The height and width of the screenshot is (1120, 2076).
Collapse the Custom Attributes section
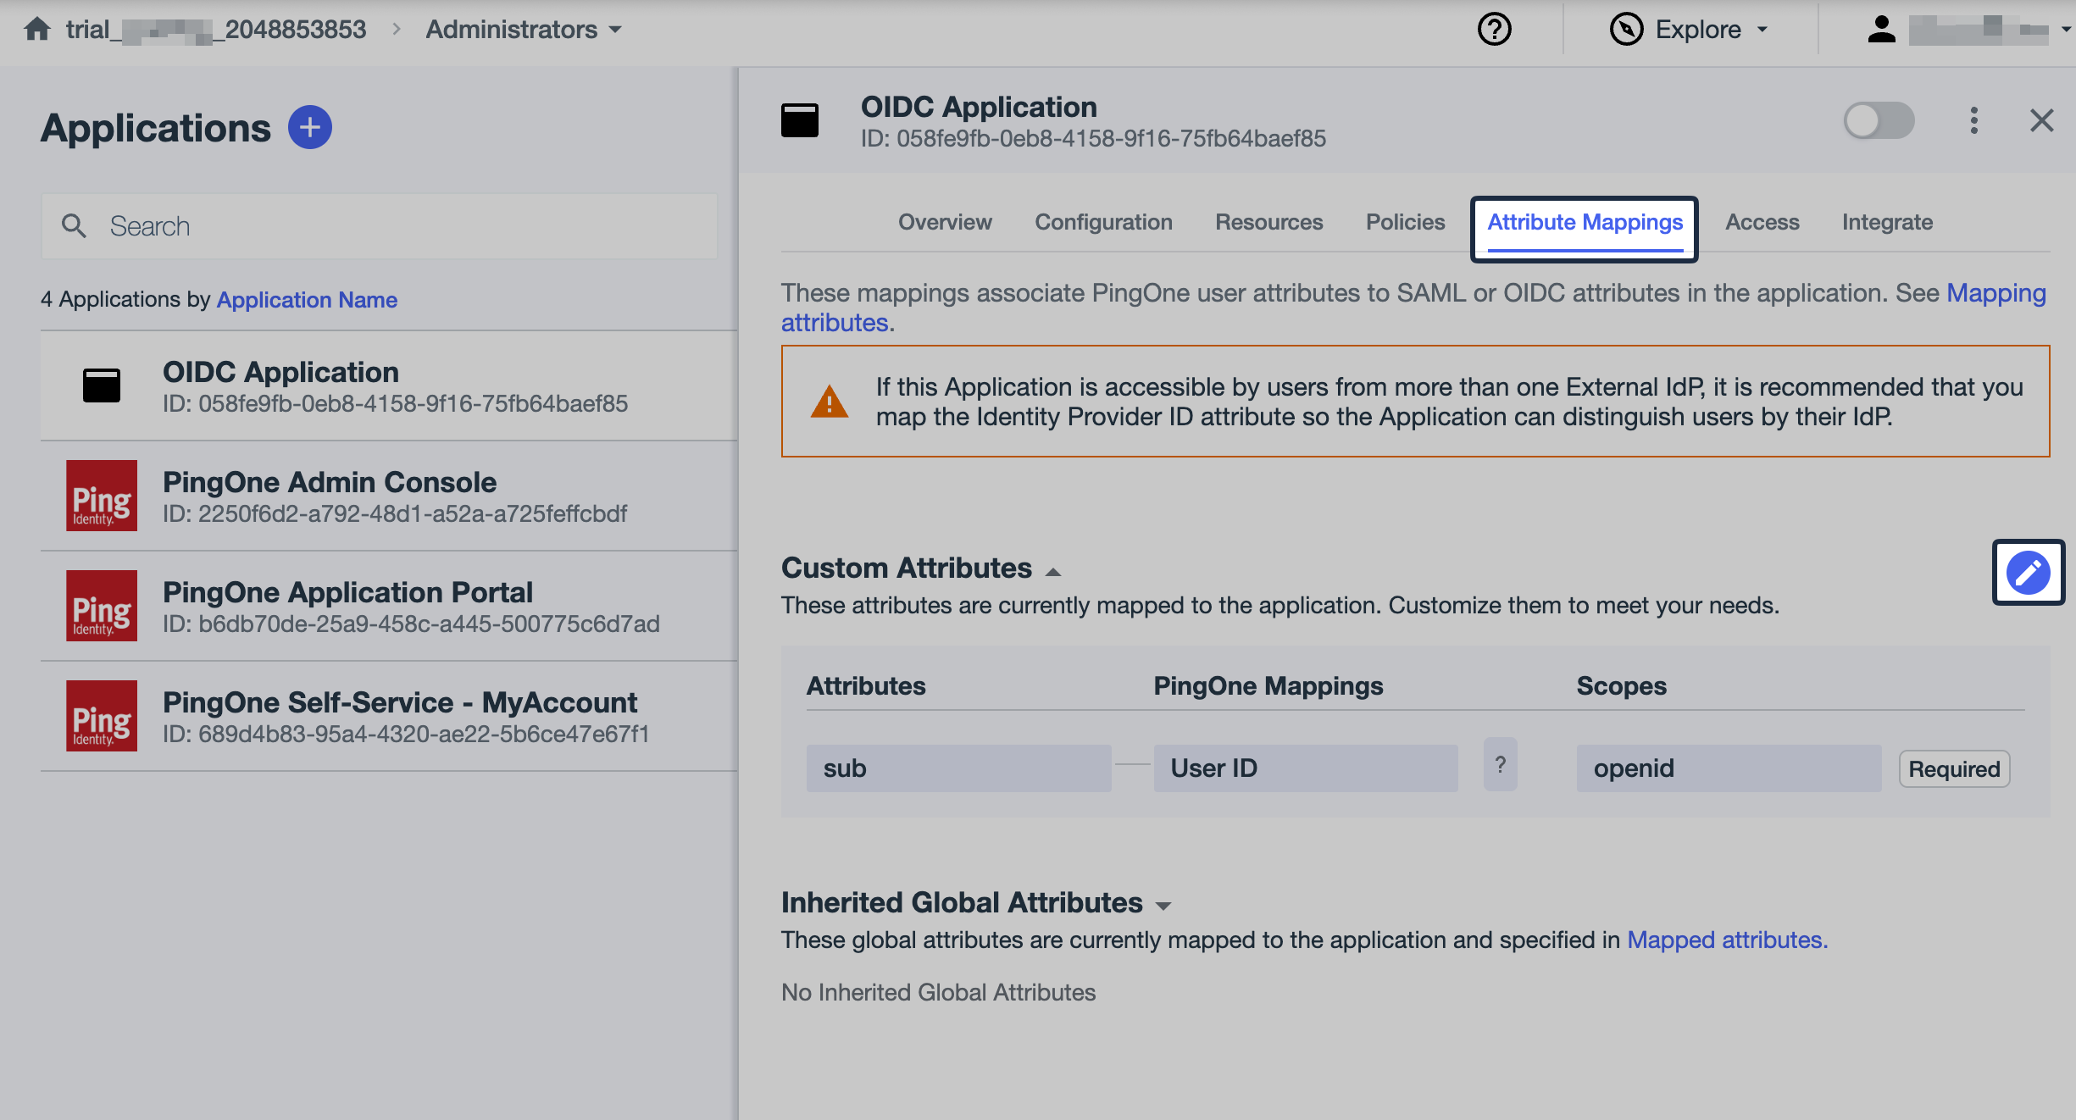(1053, 570)
